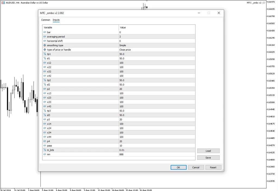Click the integer icon beside pass
Viewport: 278px width, 191px height.
[x=45, y=146]
